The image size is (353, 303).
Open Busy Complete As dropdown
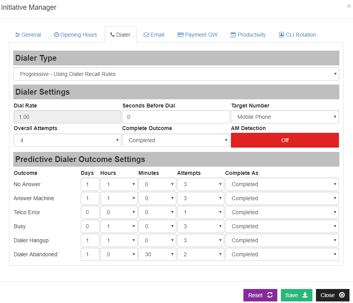click(282, 226)
